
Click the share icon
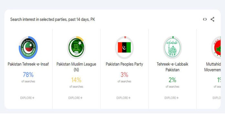212,19
